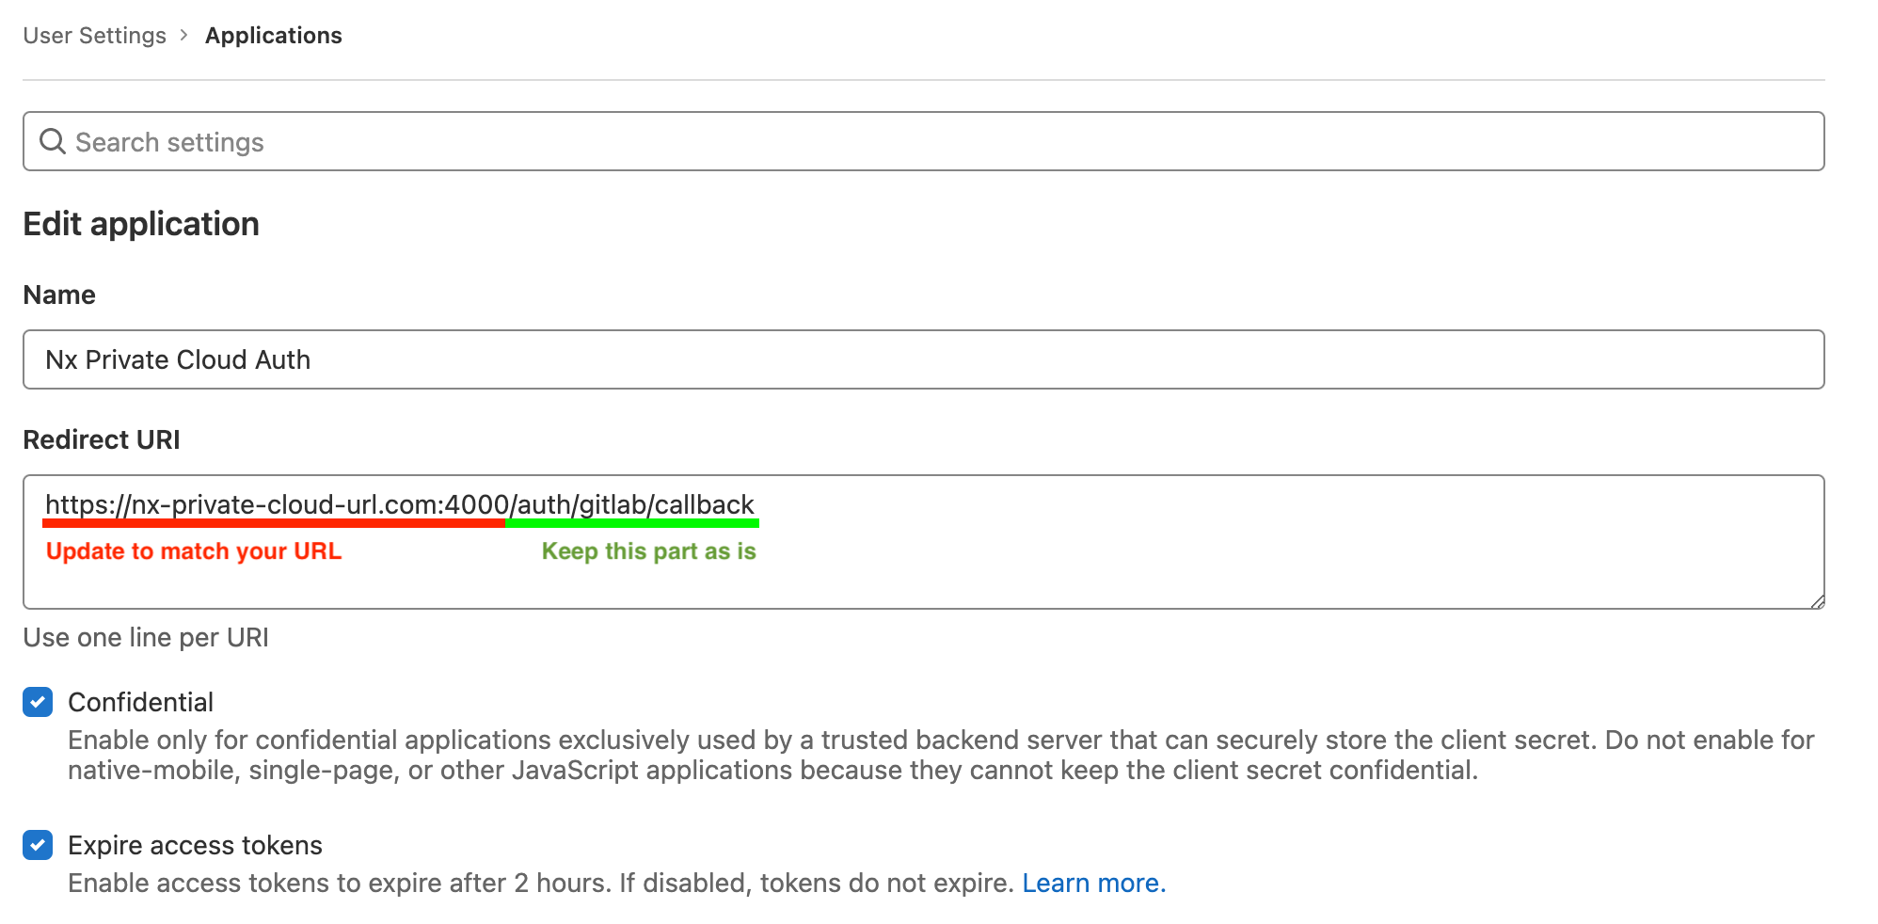This screenshot has height=924, width=1878.
Task: Click the Redirect URI label
Action: (102, 439)
